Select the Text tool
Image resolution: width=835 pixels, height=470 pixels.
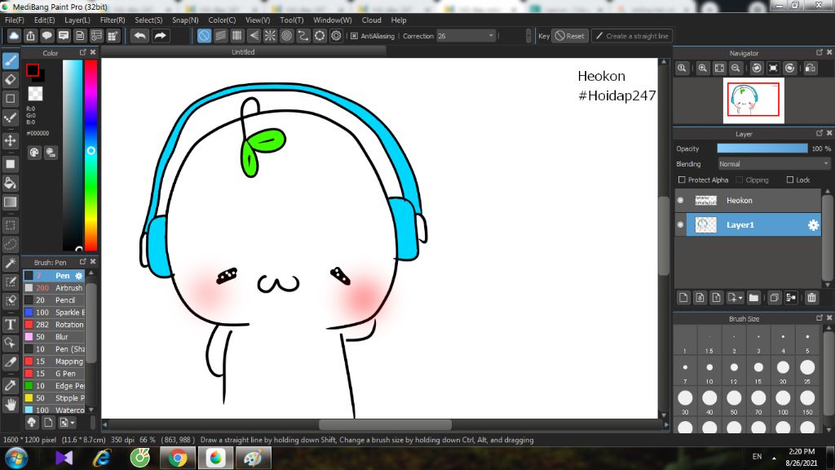[10, 325]
